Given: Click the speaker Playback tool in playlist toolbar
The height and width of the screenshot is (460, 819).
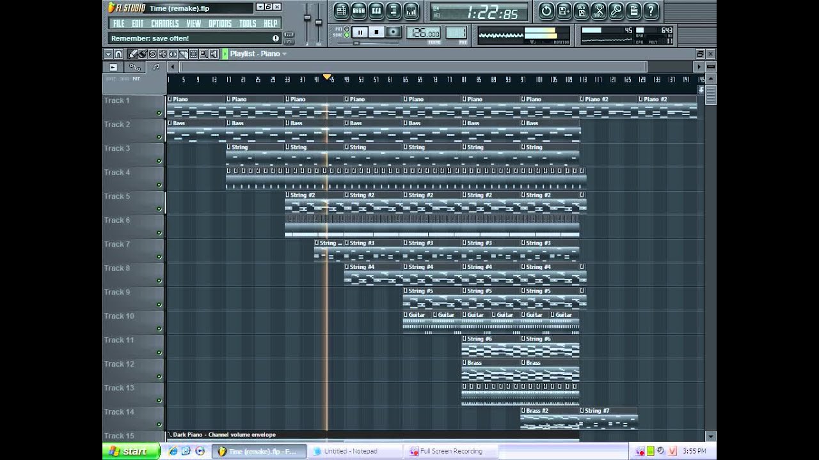Looking at the screenshot, I should tap(214, 54).
